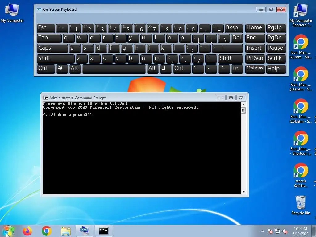Toggle the left Ctrl key

point(46,69)
